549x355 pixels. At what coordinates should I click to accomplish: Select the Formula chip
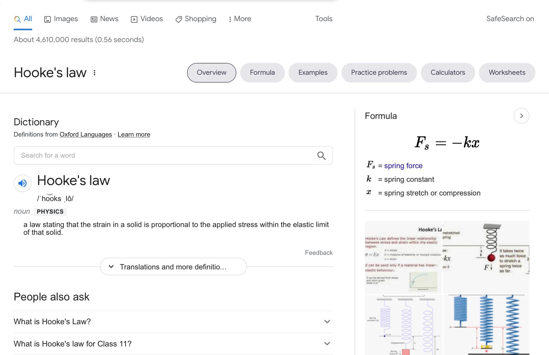[262, 73]
